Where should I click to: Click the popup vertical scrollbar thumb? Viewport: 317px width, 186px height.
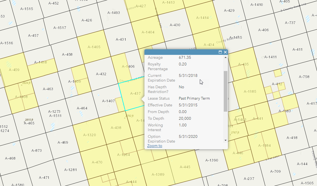pyautogui.click(x=225, y=91)
